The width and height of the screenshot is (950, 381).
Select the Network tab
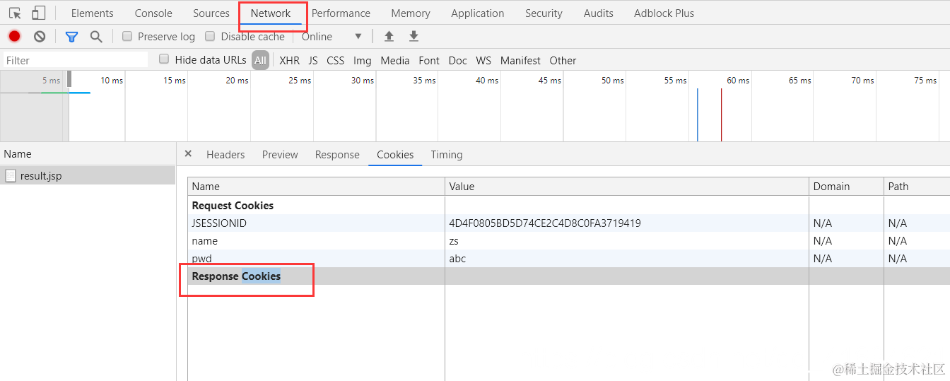[271, 13]
